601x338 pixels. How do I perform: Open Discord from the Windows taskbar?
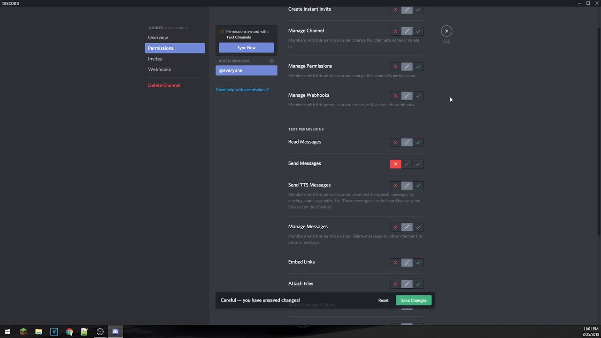tap(115, 332)
